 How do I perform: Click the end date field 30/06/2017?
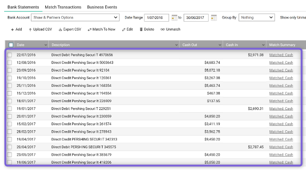196,18
